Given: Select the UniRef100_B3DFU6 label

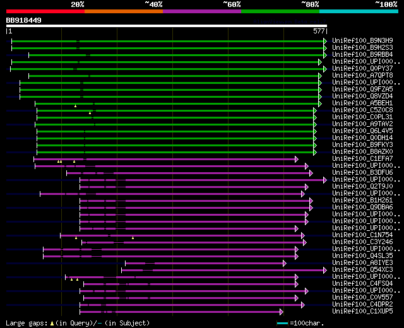Looking at the screenshot, I should point(362,172).
